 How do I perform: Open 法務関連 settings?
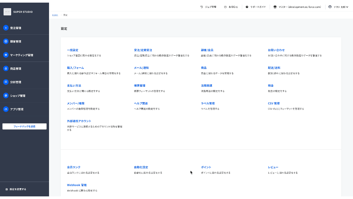[207, 86]
